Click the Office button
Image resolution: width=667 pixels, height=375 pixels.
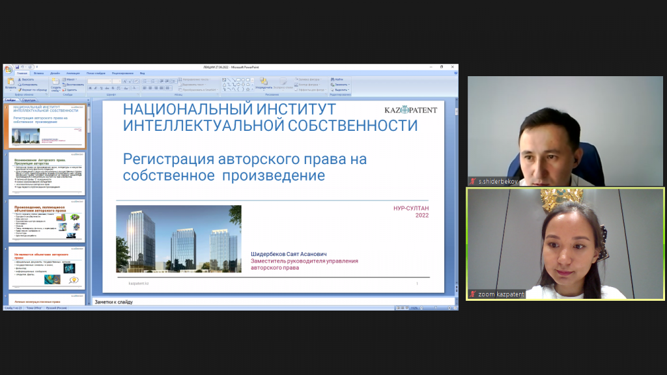point(7,68)
